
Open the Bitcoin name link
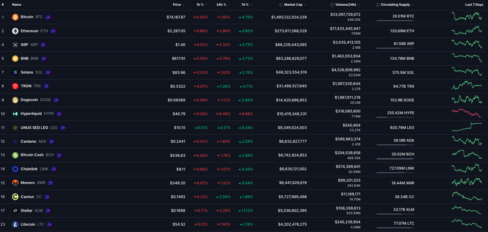point(27,17)
